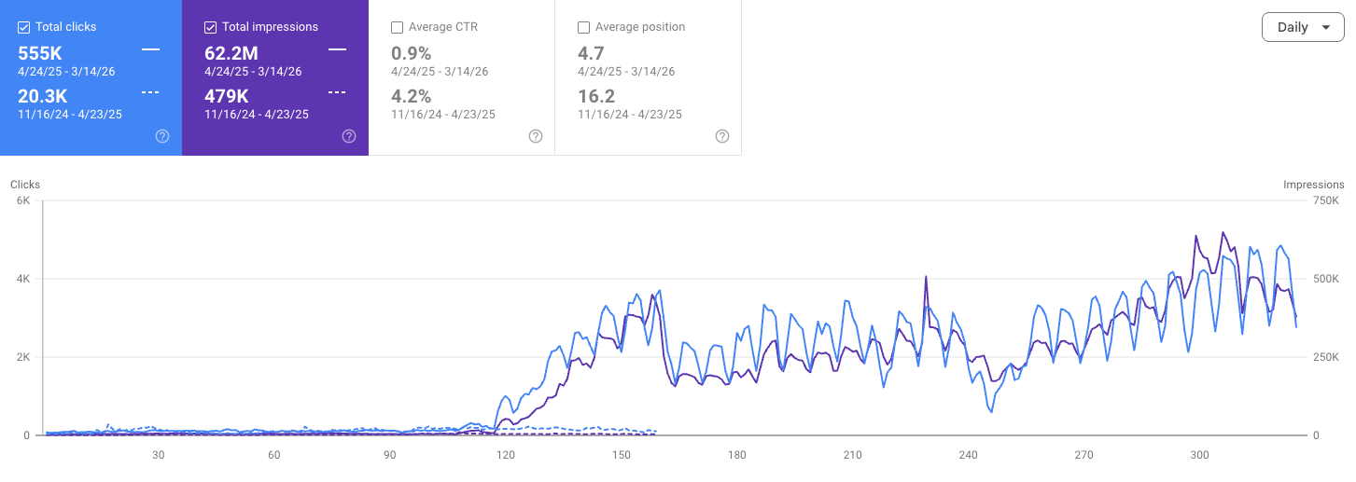This screenshot has width=1356, height=482.
Task: Uncheck the Total impressions checkbox
Action: point(211,27)
